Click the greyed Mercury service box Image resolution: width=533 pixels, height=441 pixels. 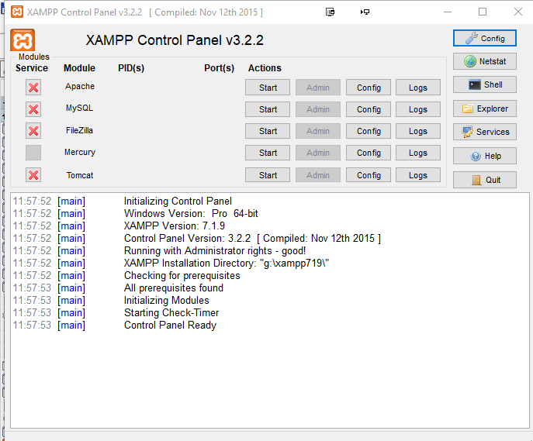(33, 153)
